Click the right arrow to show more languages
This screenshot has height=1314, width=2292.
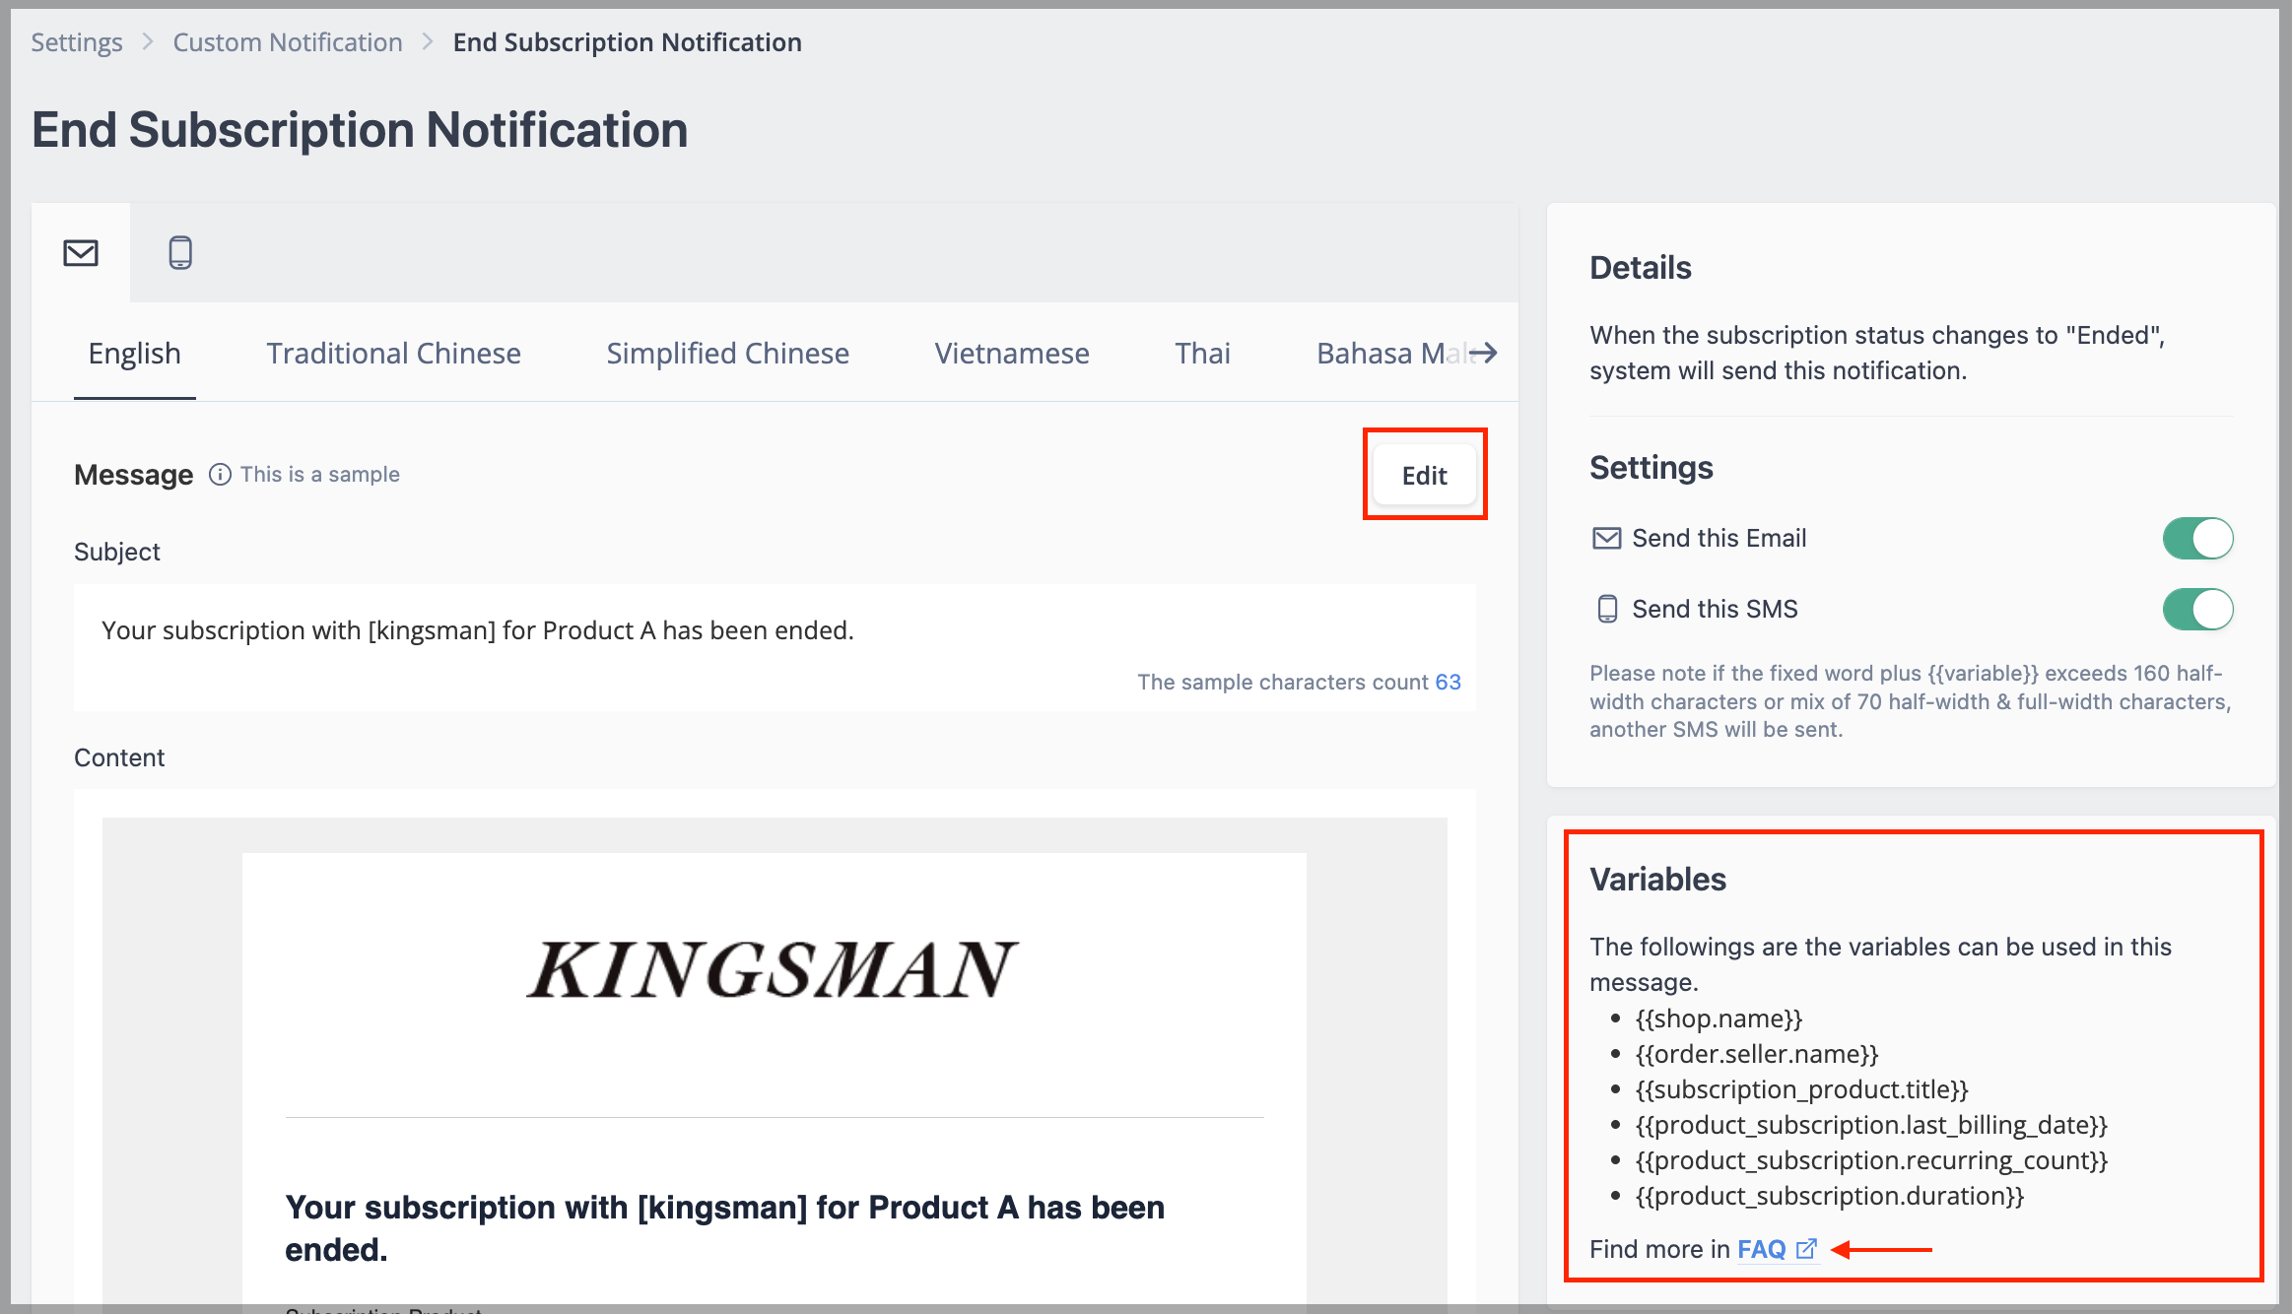pos(1483,353)
